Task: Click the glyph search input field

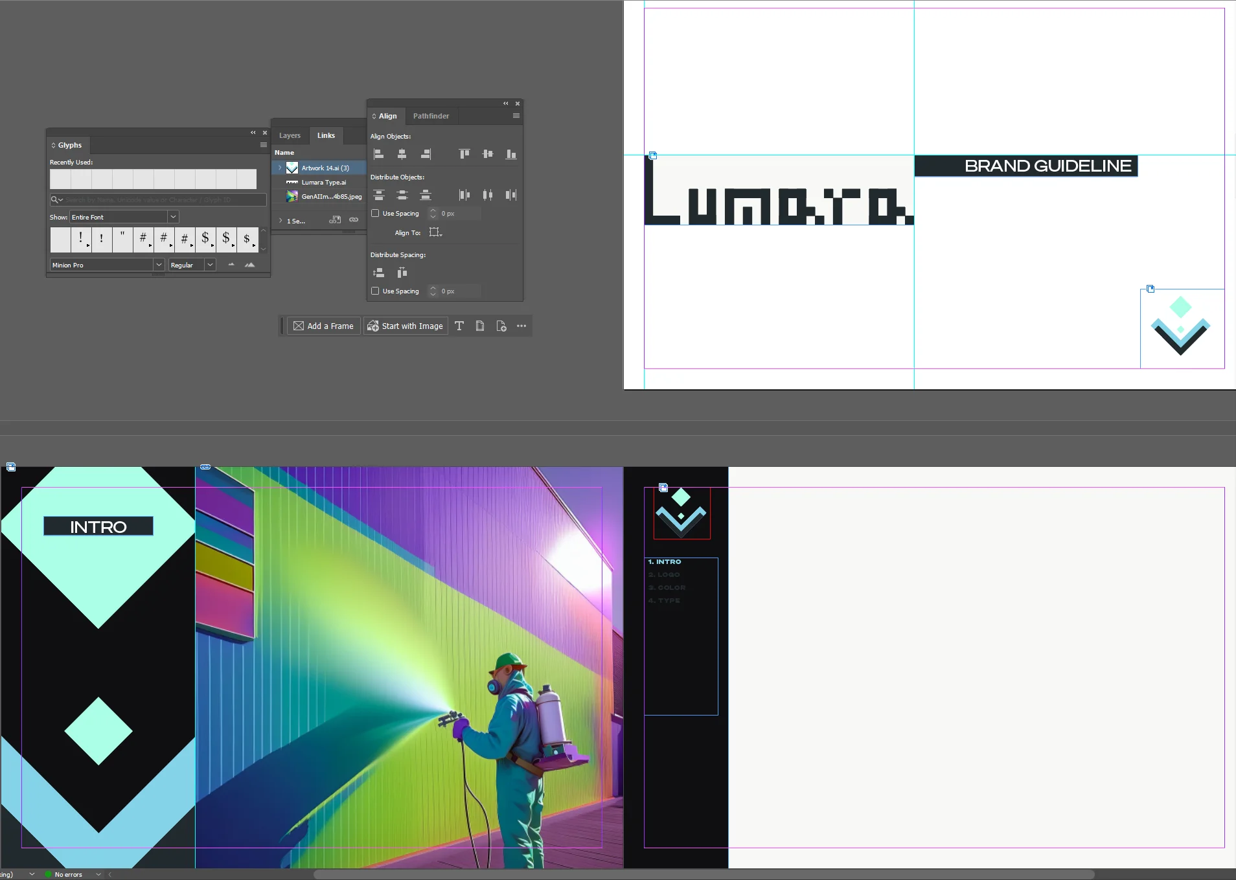Action: pyautogui.click(x=158, y=199)
